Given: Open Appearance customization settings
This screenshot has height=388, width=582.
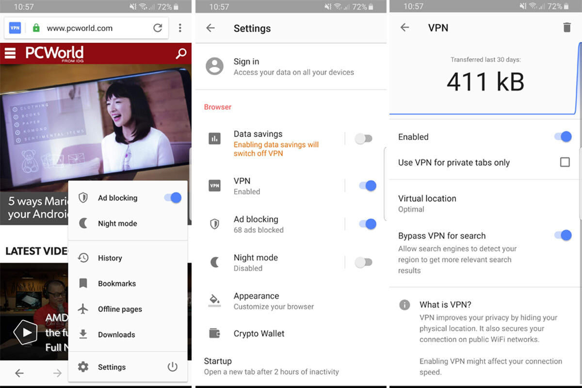Looking at the screenshot, I should coord(273,301).
